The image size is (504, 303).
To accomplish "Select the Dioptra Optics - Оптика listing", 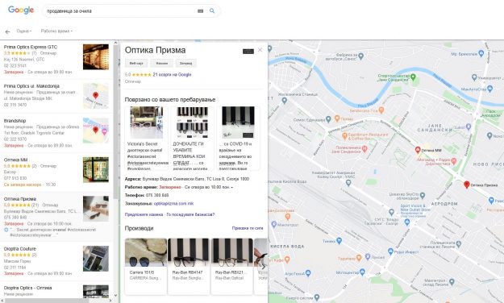I will (x=56, y=290).
